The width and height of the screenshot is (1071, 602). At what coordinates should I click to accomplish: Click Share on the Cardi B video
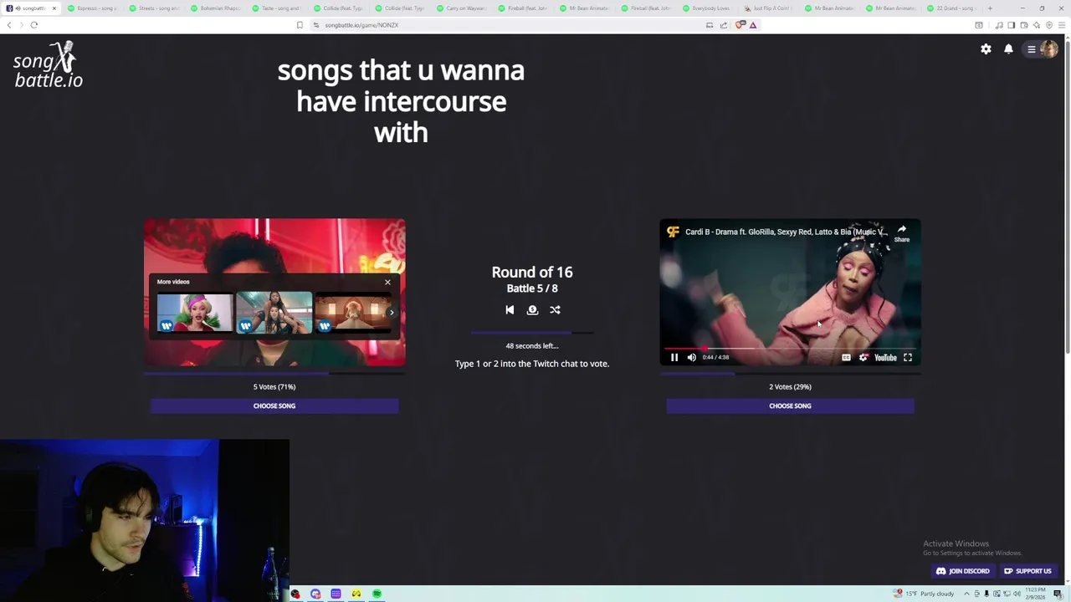[x=901, y=233]
